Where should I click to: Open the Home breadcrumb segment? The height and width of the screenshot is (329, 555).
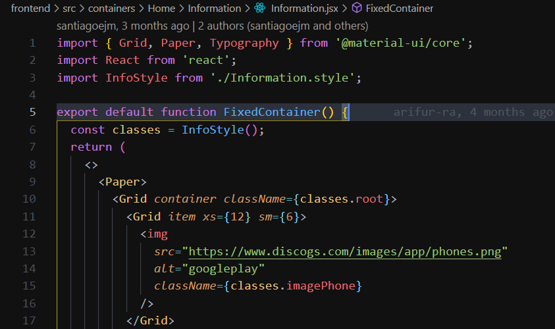coord(161,8)
